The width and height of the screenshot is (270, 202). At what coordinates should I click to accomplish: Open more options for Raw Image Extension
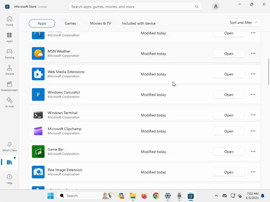[x=253, y=172]
